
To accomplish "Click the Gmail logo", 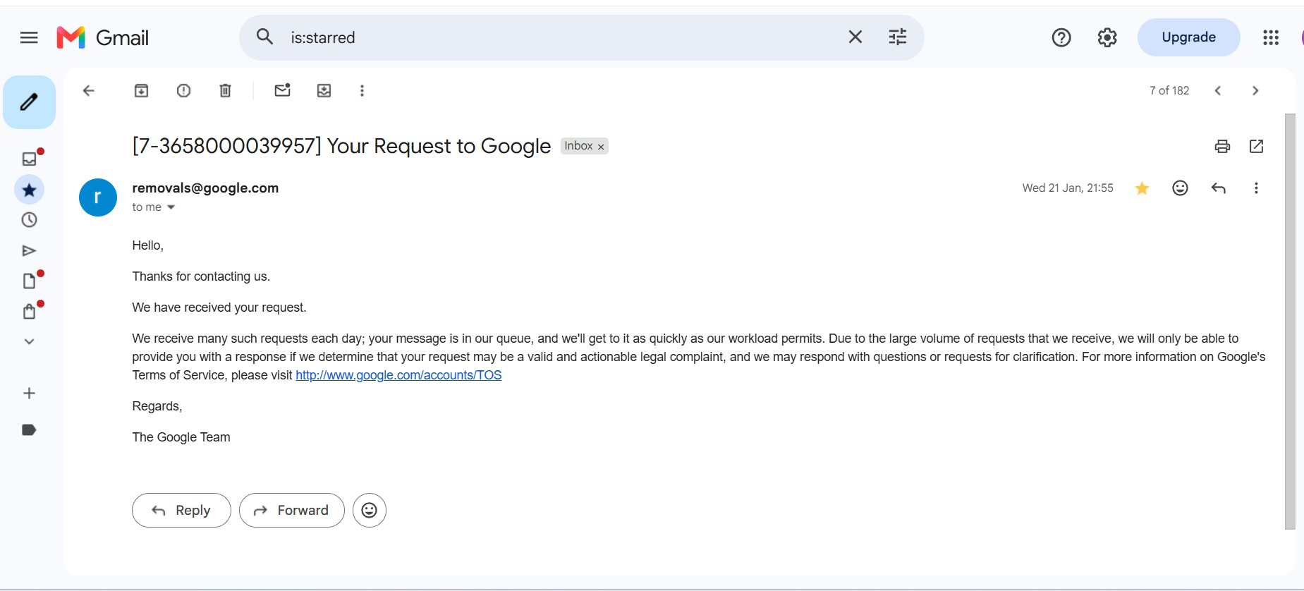I will [103, 37].
